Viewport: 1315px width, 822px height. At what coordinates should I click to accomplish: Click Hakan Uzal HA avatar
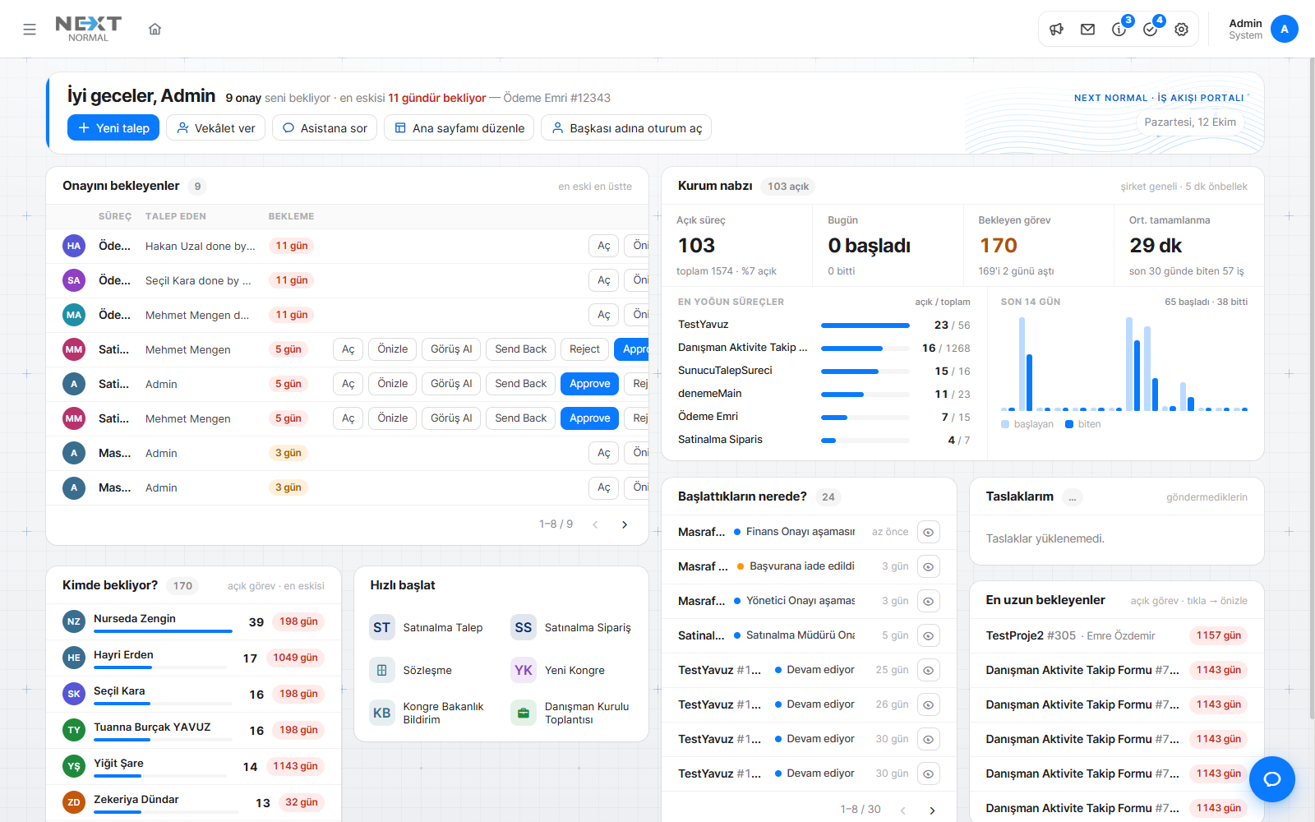[74, 246]
